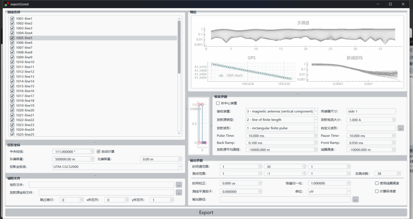Toggle the 自动计算 checkbox
This screenshot has width=413, height=219.
click(x=98, y=151)
